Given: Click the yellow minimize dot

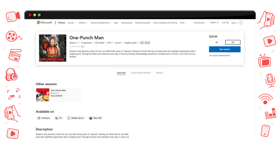Looking at the screenshot, I should [35, 15].
